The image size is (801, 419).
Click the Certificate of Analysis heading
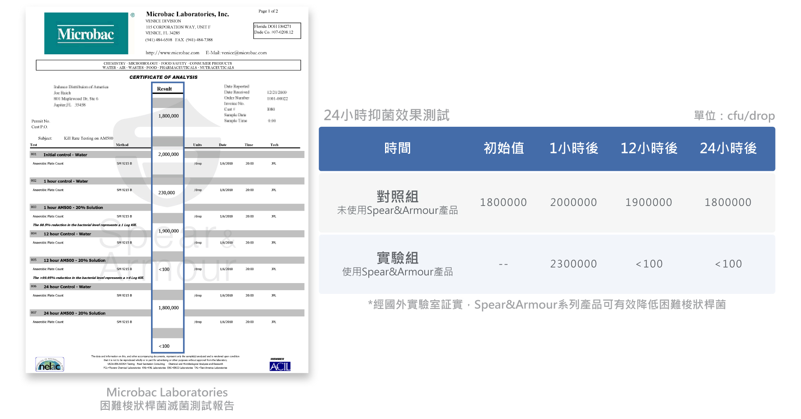pos(163,77)
